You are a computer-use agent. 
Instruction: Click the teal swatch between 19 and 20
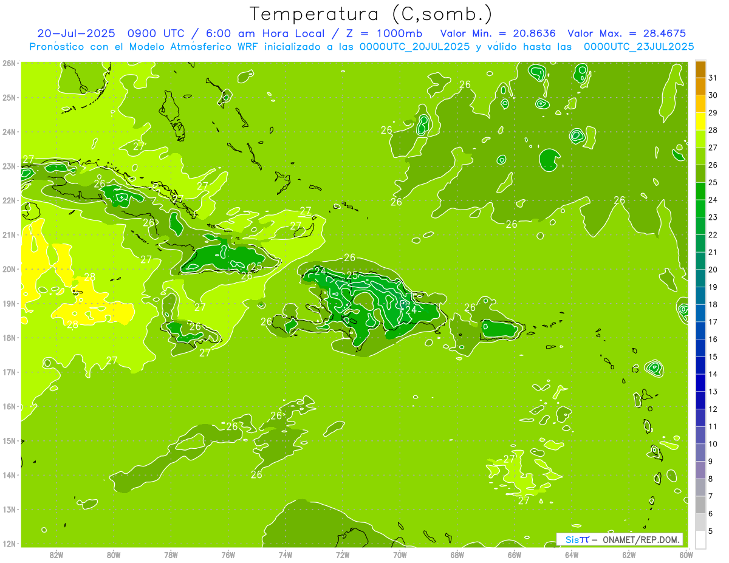(700, 278)
